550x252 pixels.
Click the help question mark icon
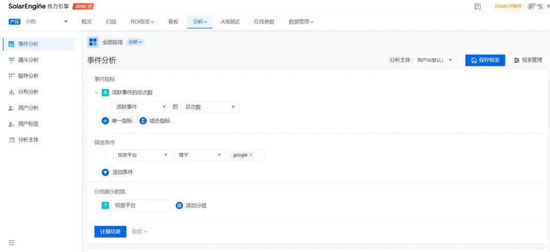(x=477, y=6)
